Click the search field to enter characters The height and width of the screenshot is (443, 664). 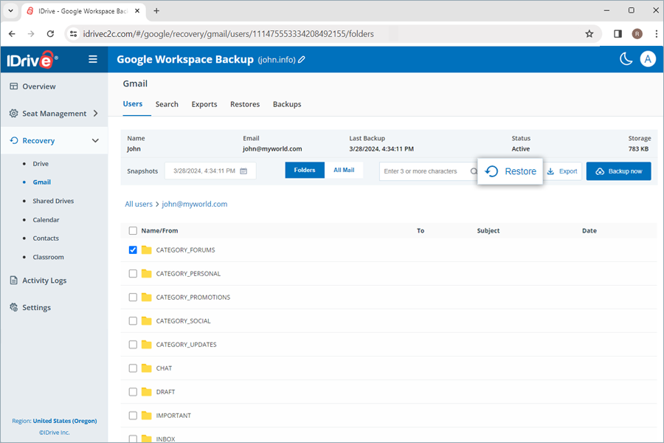tap(421, 170)
